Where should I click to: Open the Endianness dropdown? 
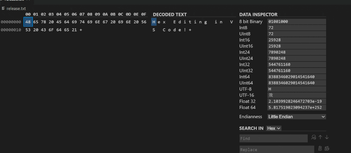point(296,117)
